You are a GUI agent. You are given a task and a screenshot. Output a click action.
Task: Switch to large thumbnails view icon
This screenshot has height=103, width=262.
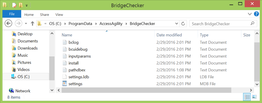click(x=254, y=97)
